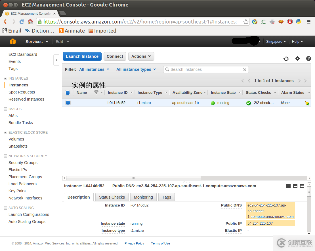Open Elastic IPs in sidebar

point(18,170)
